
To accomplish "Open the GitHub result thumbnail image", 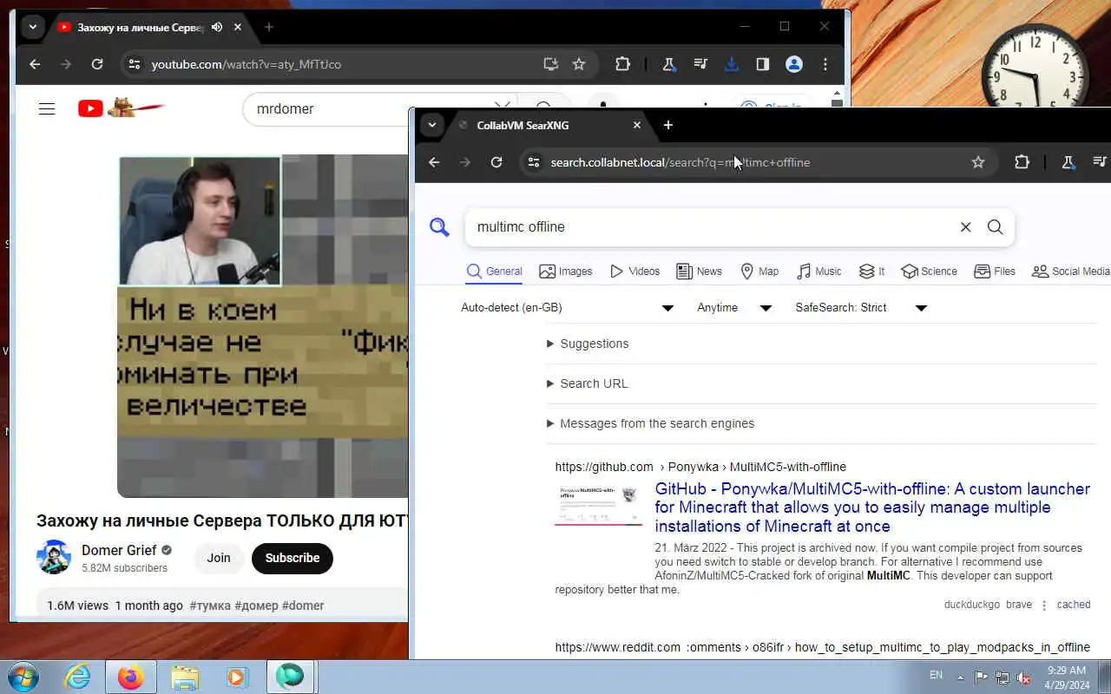I will click(x=598, y=505).
